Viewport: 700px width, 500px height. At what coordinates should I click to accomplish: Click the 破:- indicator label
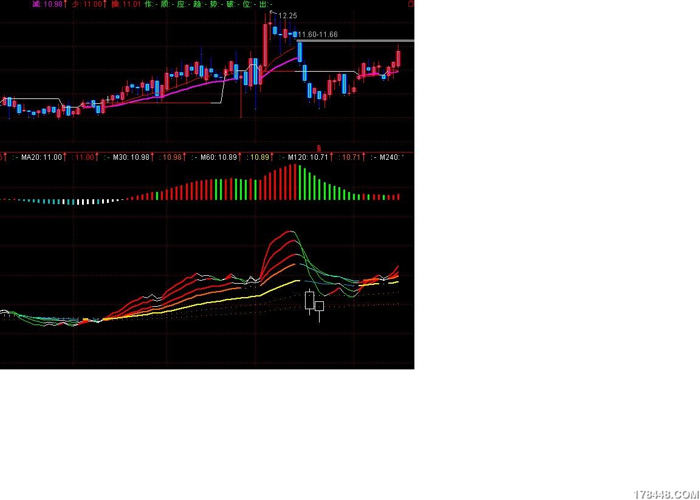(233, 4)
